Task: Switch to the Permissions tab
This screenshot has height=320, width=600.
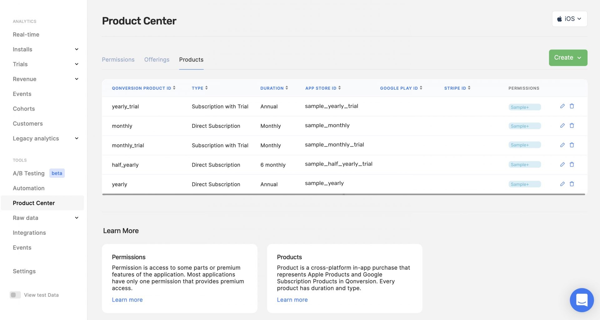Action: (x=118, y=59)
